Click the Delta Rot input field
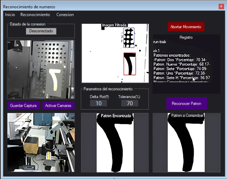The width and height of the screenshot is (227, 179). coord(99,103)
